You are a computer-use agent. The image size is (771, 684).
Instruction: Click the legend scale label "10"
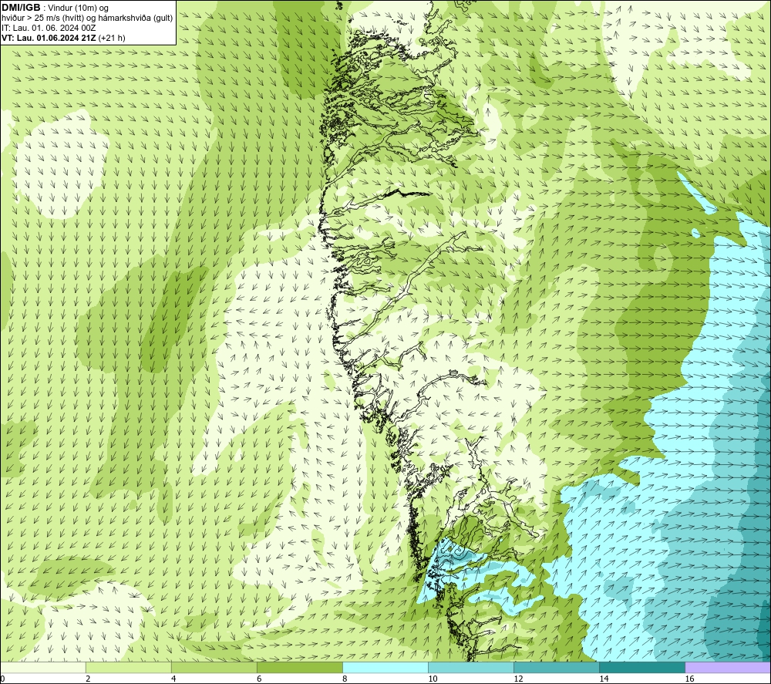tap(433, 679)
